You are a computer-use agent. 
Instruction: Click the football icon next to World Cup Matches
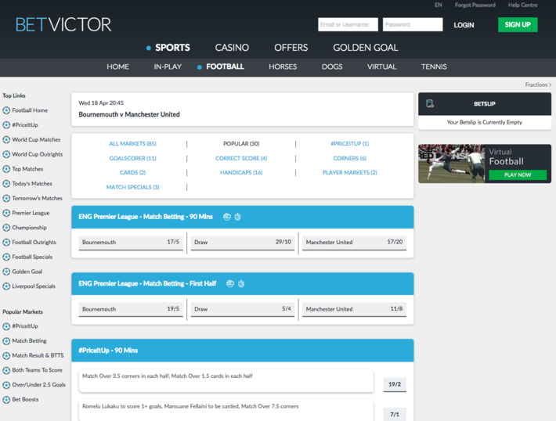point(6,139)
